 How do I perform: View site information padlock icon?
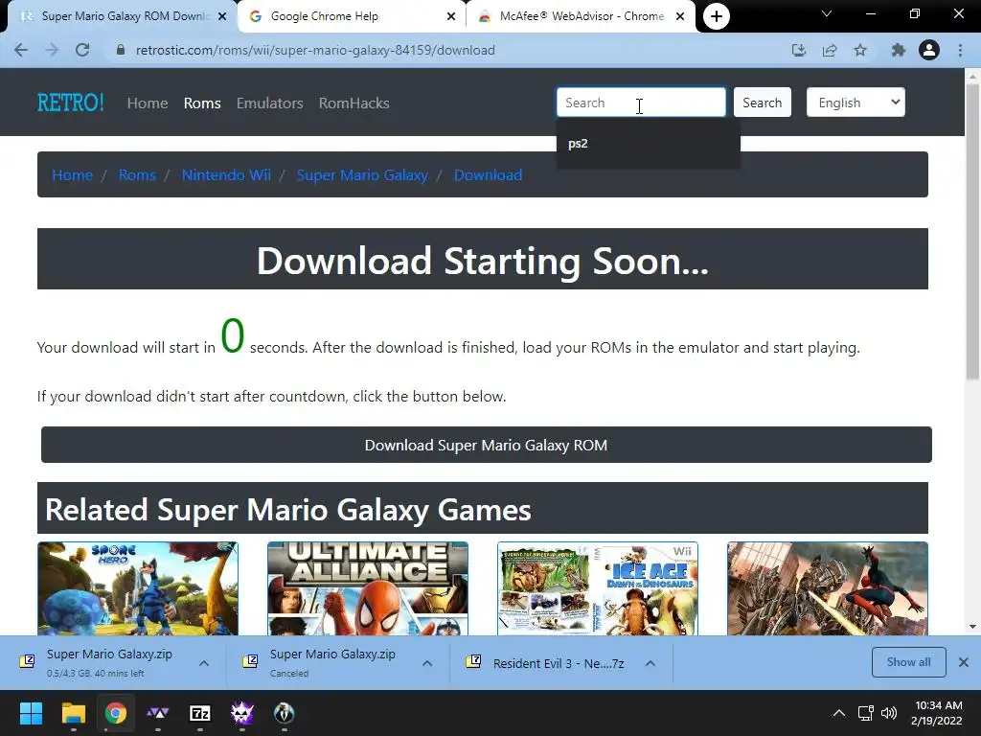121,50
